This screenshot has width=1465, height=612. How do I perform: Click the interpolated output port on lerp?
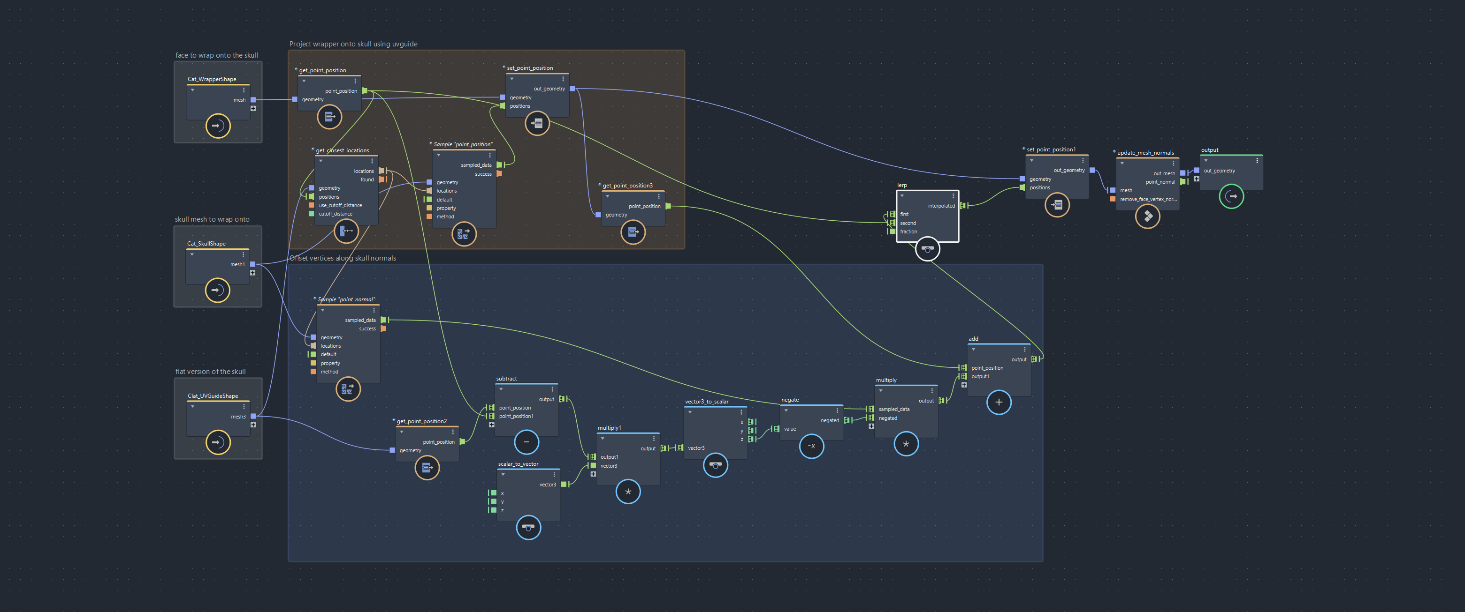coord(962,206)
